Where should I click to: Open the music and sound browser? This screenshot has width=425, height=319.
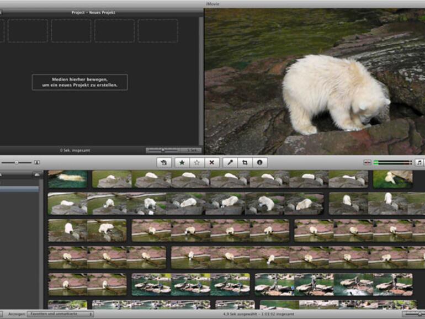[x=419, y=162]
